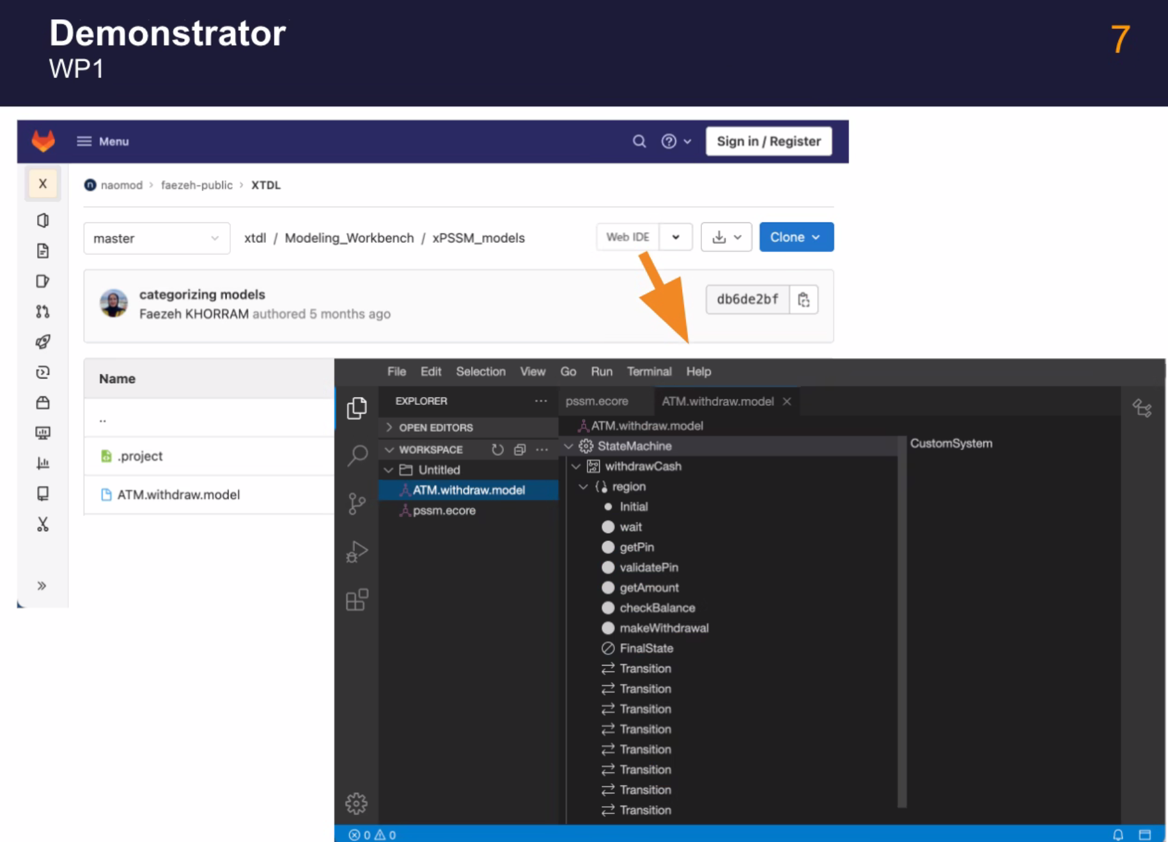Image resolution: width=1168 pixels, height=842 pixels.
Task: Follow the XTDL breadcrumb link
Action: [265, 185]
